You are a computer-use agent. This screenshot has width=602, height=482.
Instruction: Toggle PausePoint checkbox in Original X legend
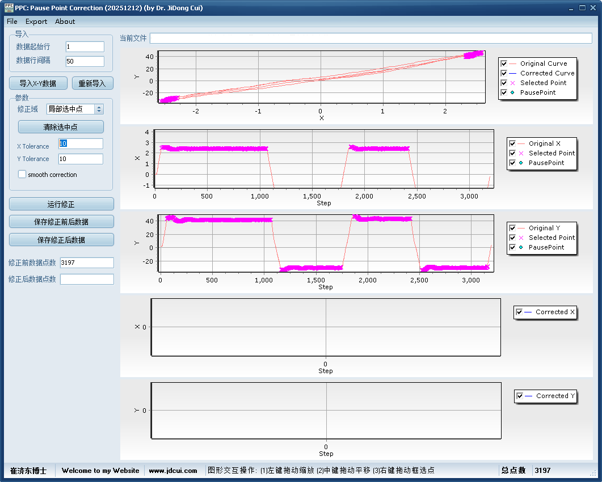coord(512,163)
